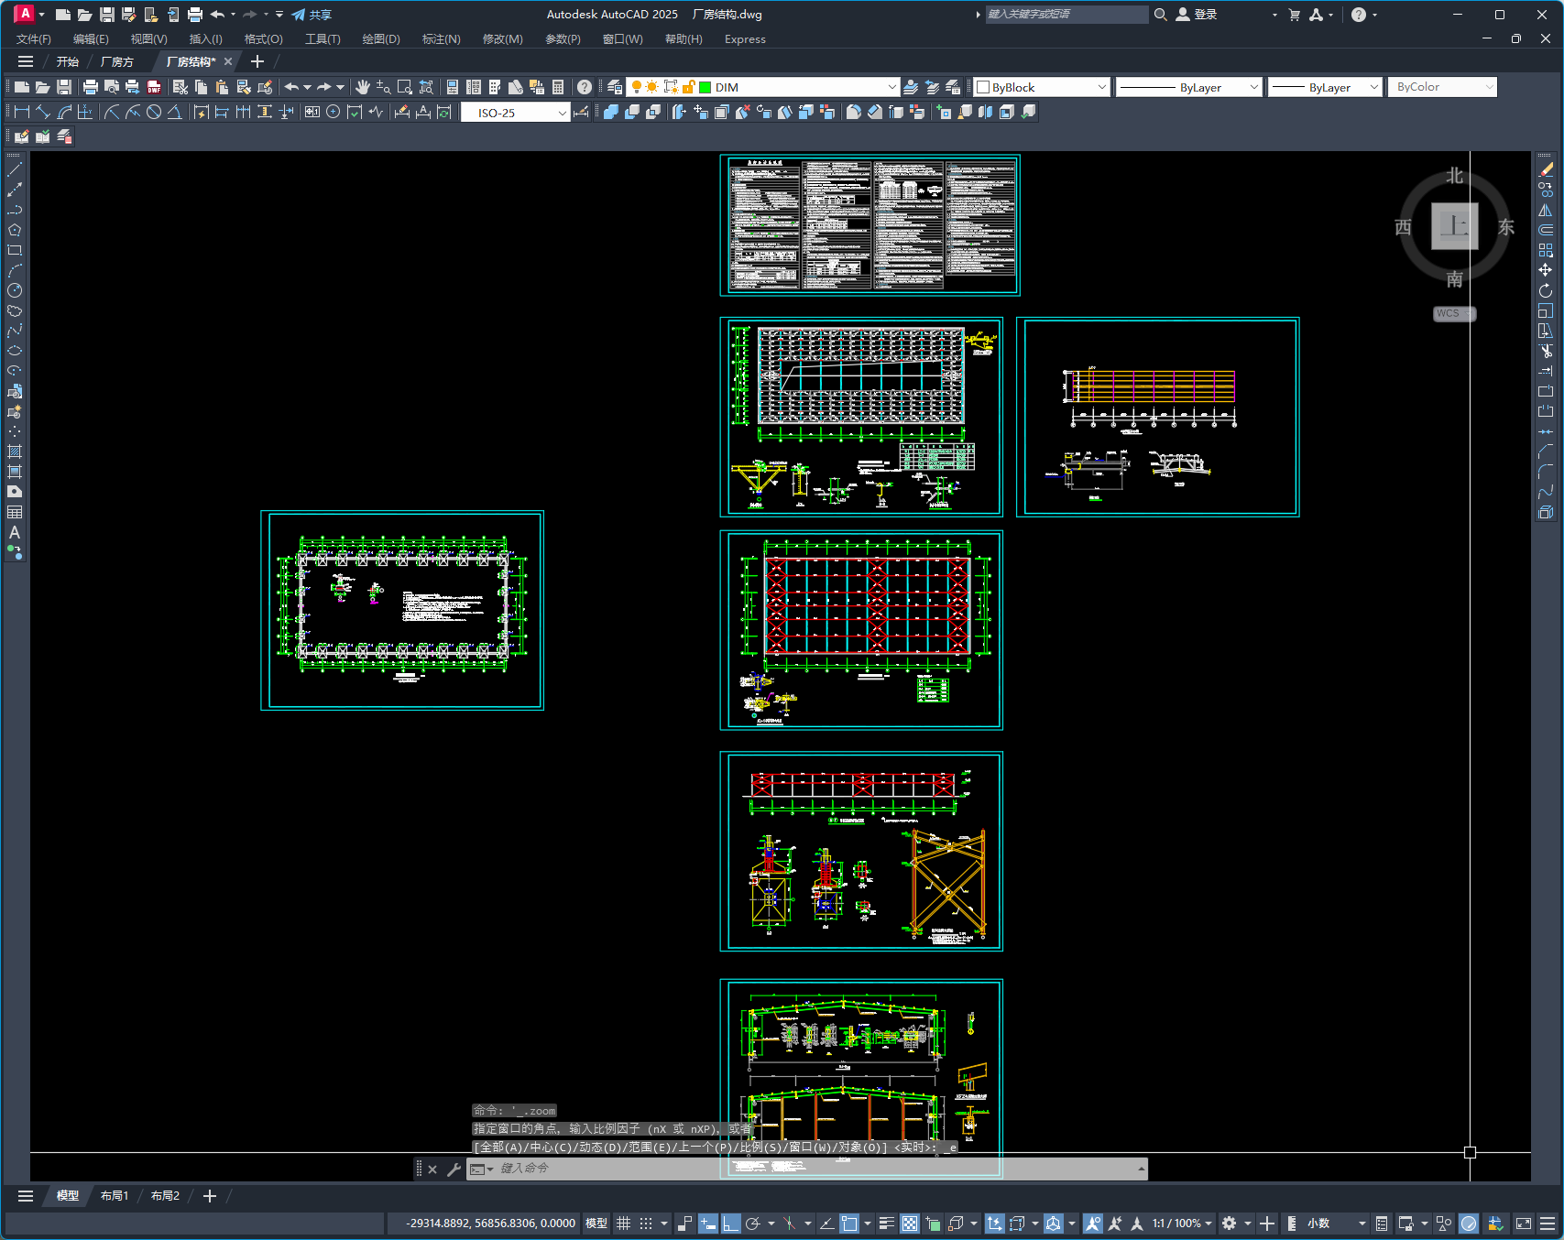Select the Radius dimension tool
Image resolution: width=1564 pixels, height=1240 pixels.
(112, 112)
